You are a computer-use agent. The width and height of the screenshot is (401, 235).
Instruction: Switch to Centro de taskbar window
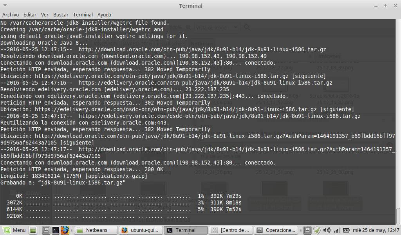click(x=230, y=230)
